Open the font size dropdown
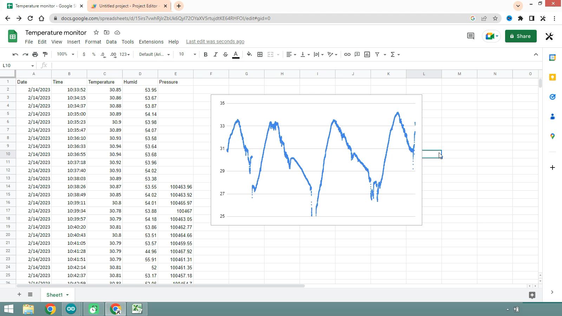The image size is (562, 316). click(187, 54)
